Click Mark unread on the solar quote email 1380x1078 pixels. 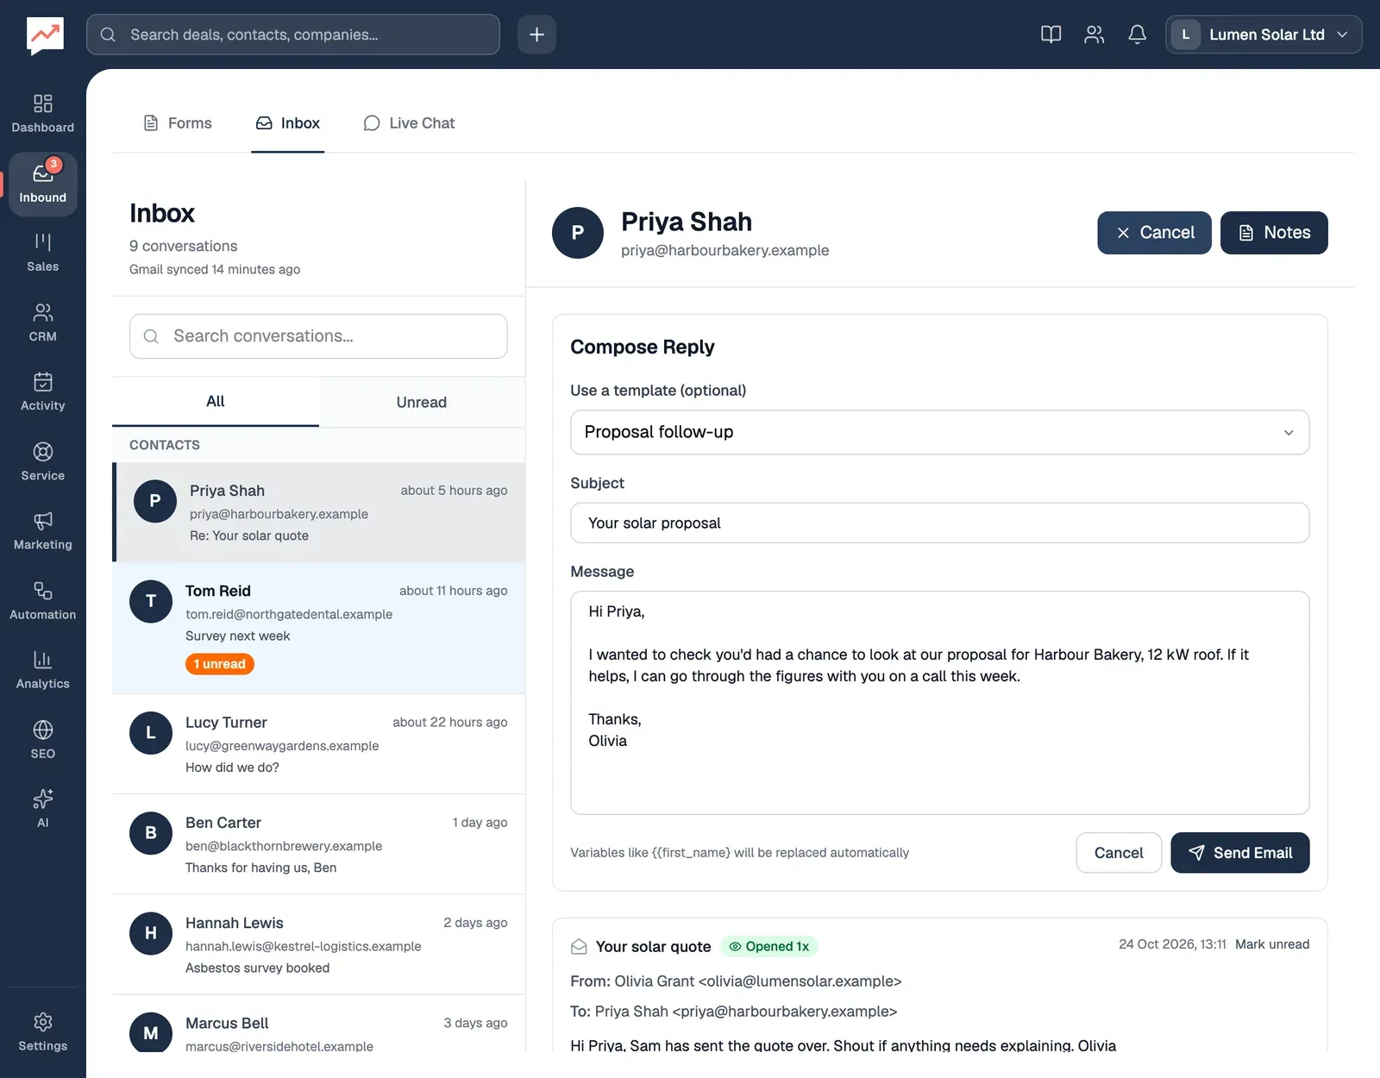click(x=1272, y=944)
